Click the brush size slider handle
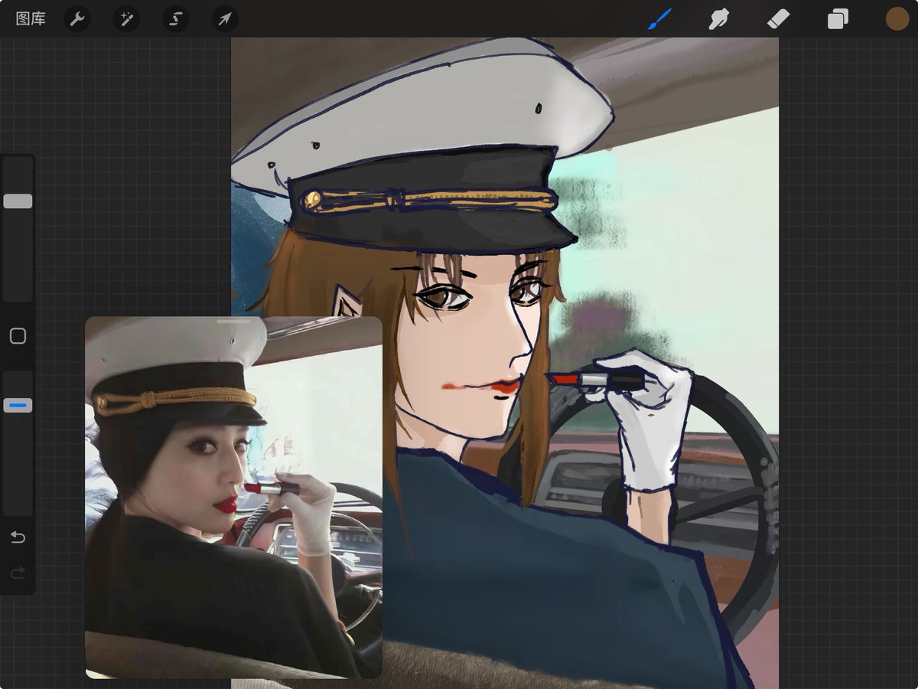Image resolution: width=918 pixels, height=689 pixels. click(x=18, y=201)
